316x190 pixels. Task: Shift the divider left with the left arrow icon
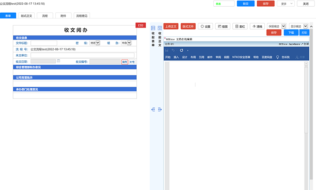(153, 109)
